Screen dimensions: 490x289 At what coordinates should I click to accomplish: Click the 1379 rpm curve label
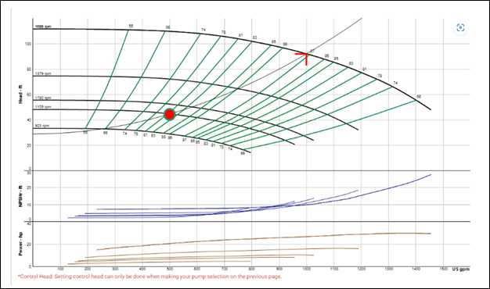tap(43, 74)
